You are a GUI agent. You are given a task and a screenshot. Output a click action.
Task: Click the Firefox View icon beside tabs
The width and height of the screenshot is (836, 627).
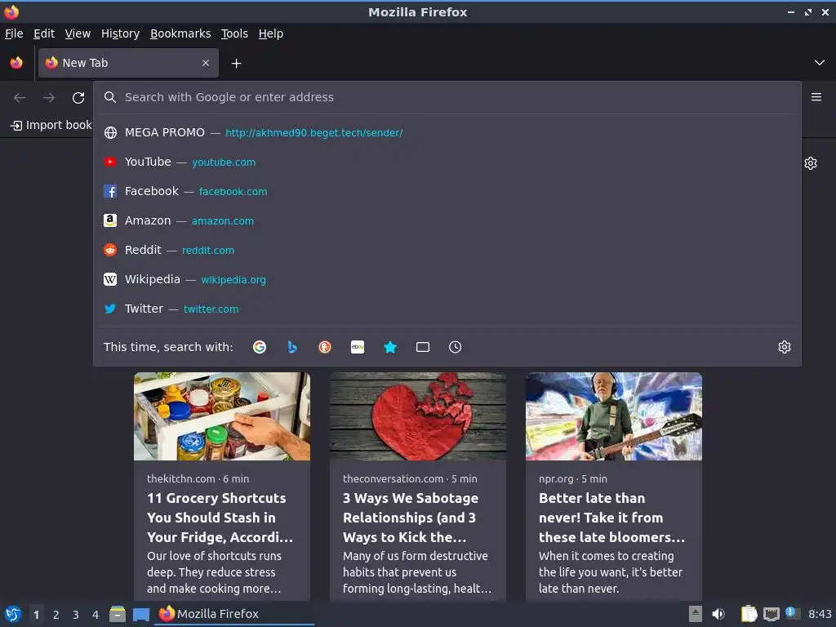(16, 63)
